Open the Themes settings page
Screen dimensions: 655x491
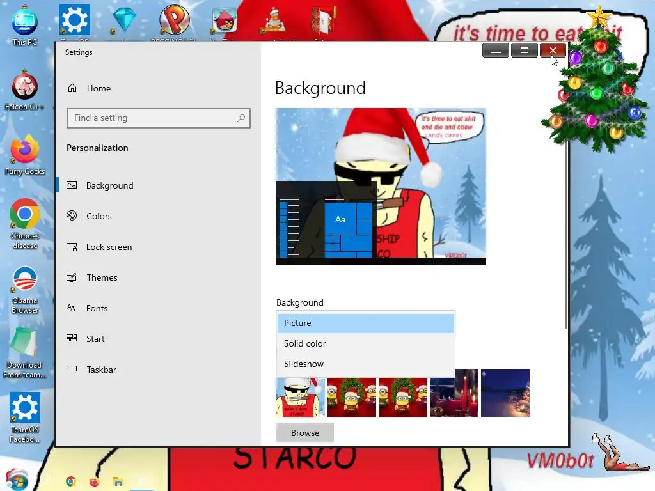coord(159,277)
